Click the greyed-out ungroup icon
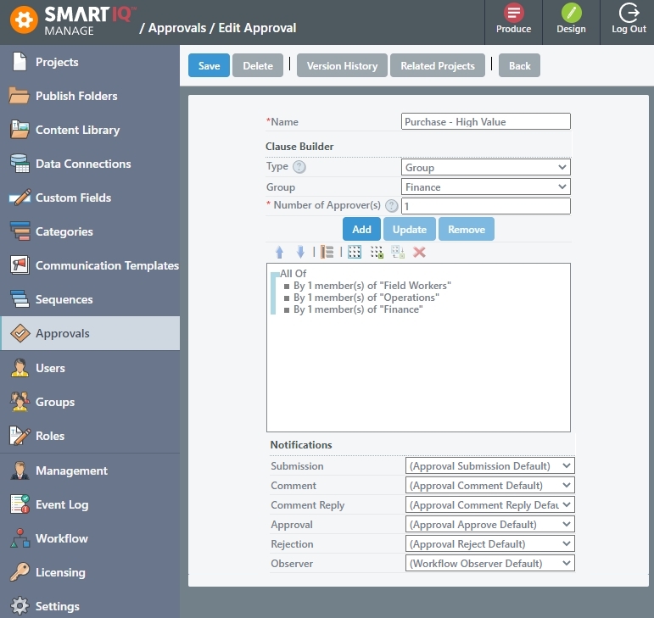The image size is (654, 618). pyautogui.click(x=398, y=252)
